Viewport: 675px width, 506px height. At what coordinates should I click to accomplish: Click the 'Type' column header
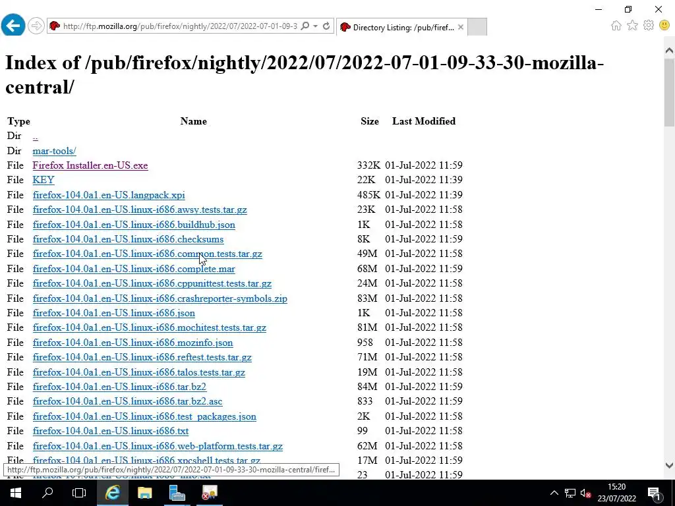(18, 122)
